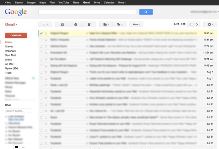Go to the previous page of messages

(x=190, y=24)
